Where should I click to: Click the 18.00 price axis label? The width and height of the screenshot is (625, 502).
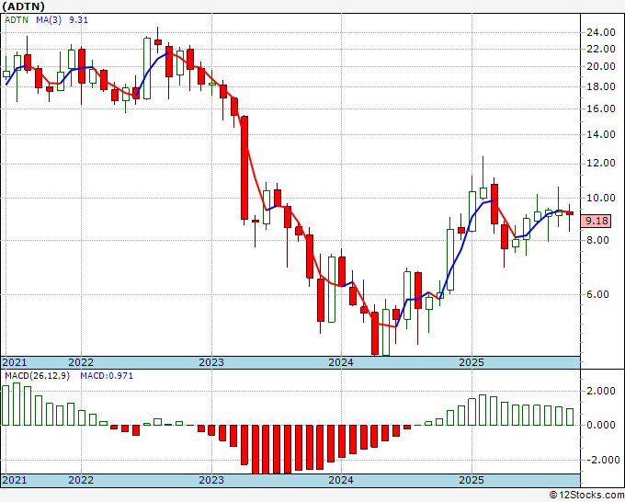pyautogui.click(x=601, y=86)
